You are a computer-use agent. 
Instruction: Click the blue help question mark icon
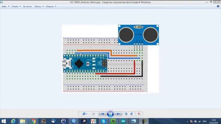tap(218, 6)
